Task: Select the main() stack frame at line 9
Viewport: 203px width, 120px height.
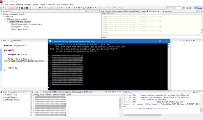Action: point(27,24)
